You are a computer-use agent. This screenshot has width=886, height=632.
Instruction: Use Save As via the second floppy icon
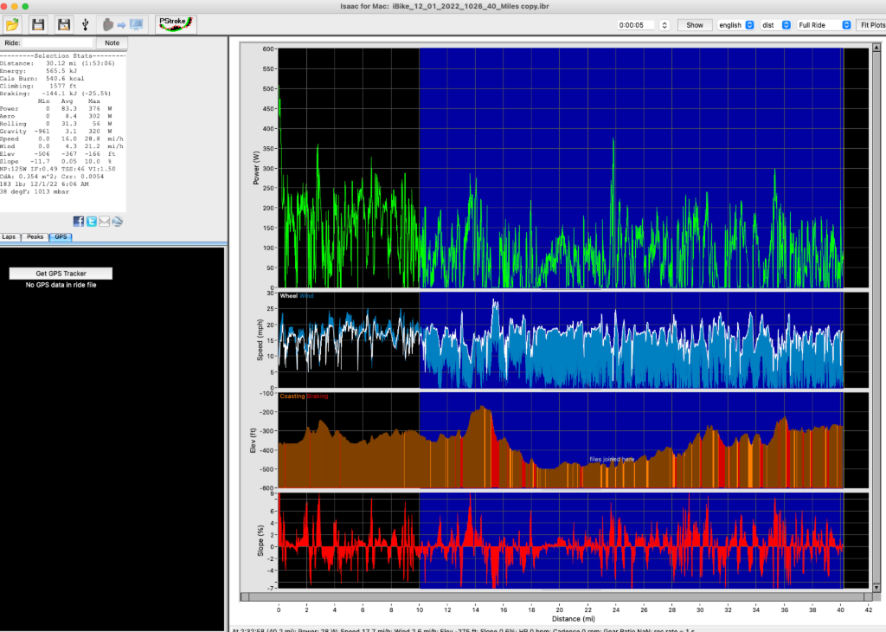click(x=63, y=23)
